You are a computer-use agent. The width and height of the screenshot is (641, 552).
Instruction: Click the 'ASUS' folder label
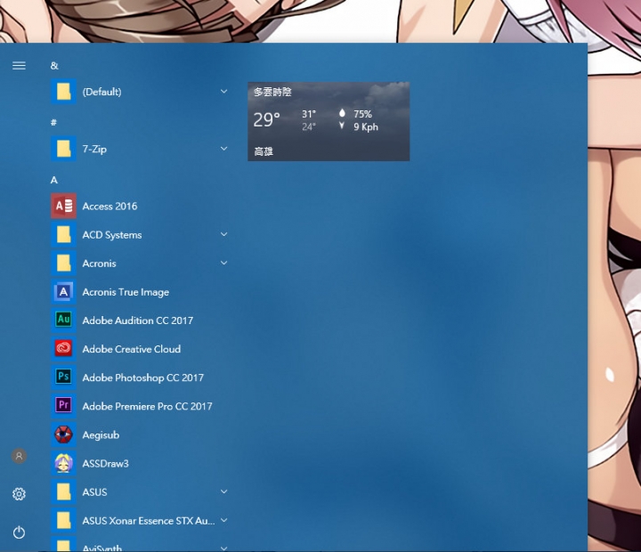click(x=94, y=492)
